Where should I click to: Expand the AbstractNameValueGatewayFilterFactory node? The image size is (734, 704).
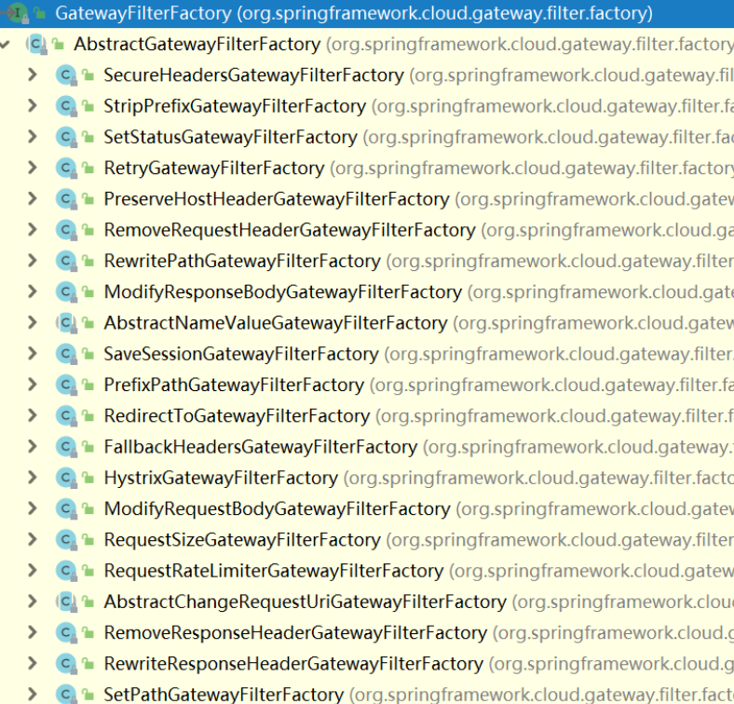point(33,323)
